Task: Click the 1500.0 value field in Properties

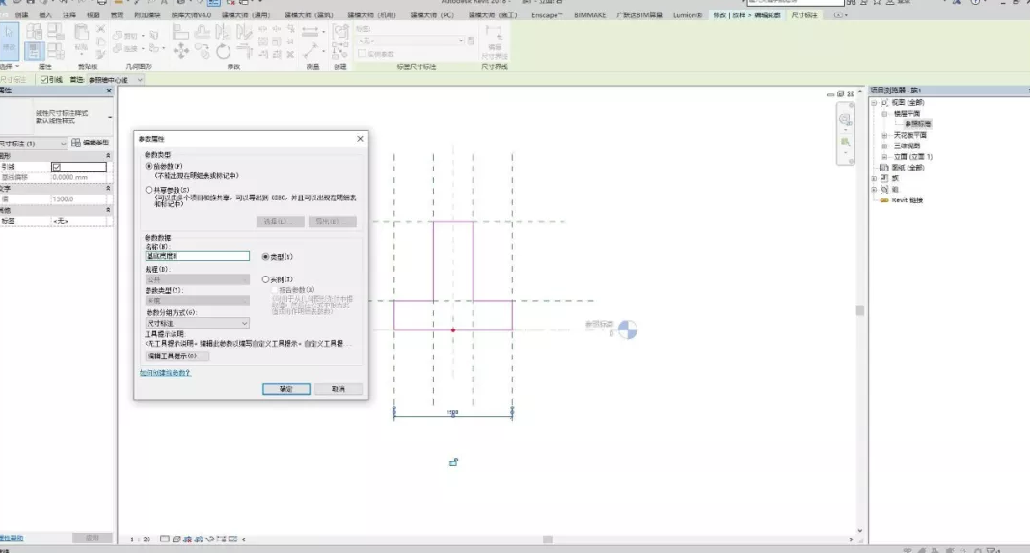Action: (79, 198)
